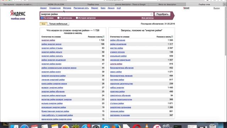227x128 pixels.
Task: Open keyword link лечение энергией рейки
Action: pos(53,80)
